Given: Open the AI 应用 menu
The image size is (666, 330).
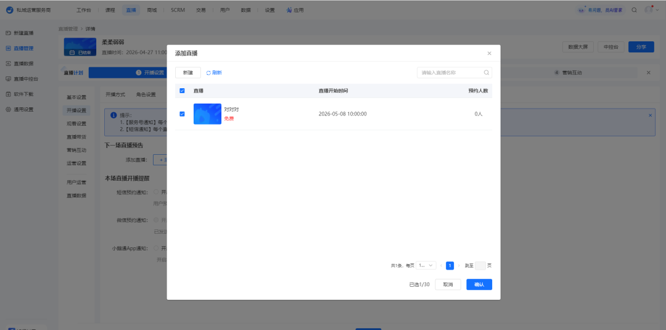Looking at the screenshot, I should (295, 10).
